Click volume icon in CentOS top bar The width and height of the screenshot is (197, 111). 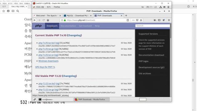pos(164,7)
